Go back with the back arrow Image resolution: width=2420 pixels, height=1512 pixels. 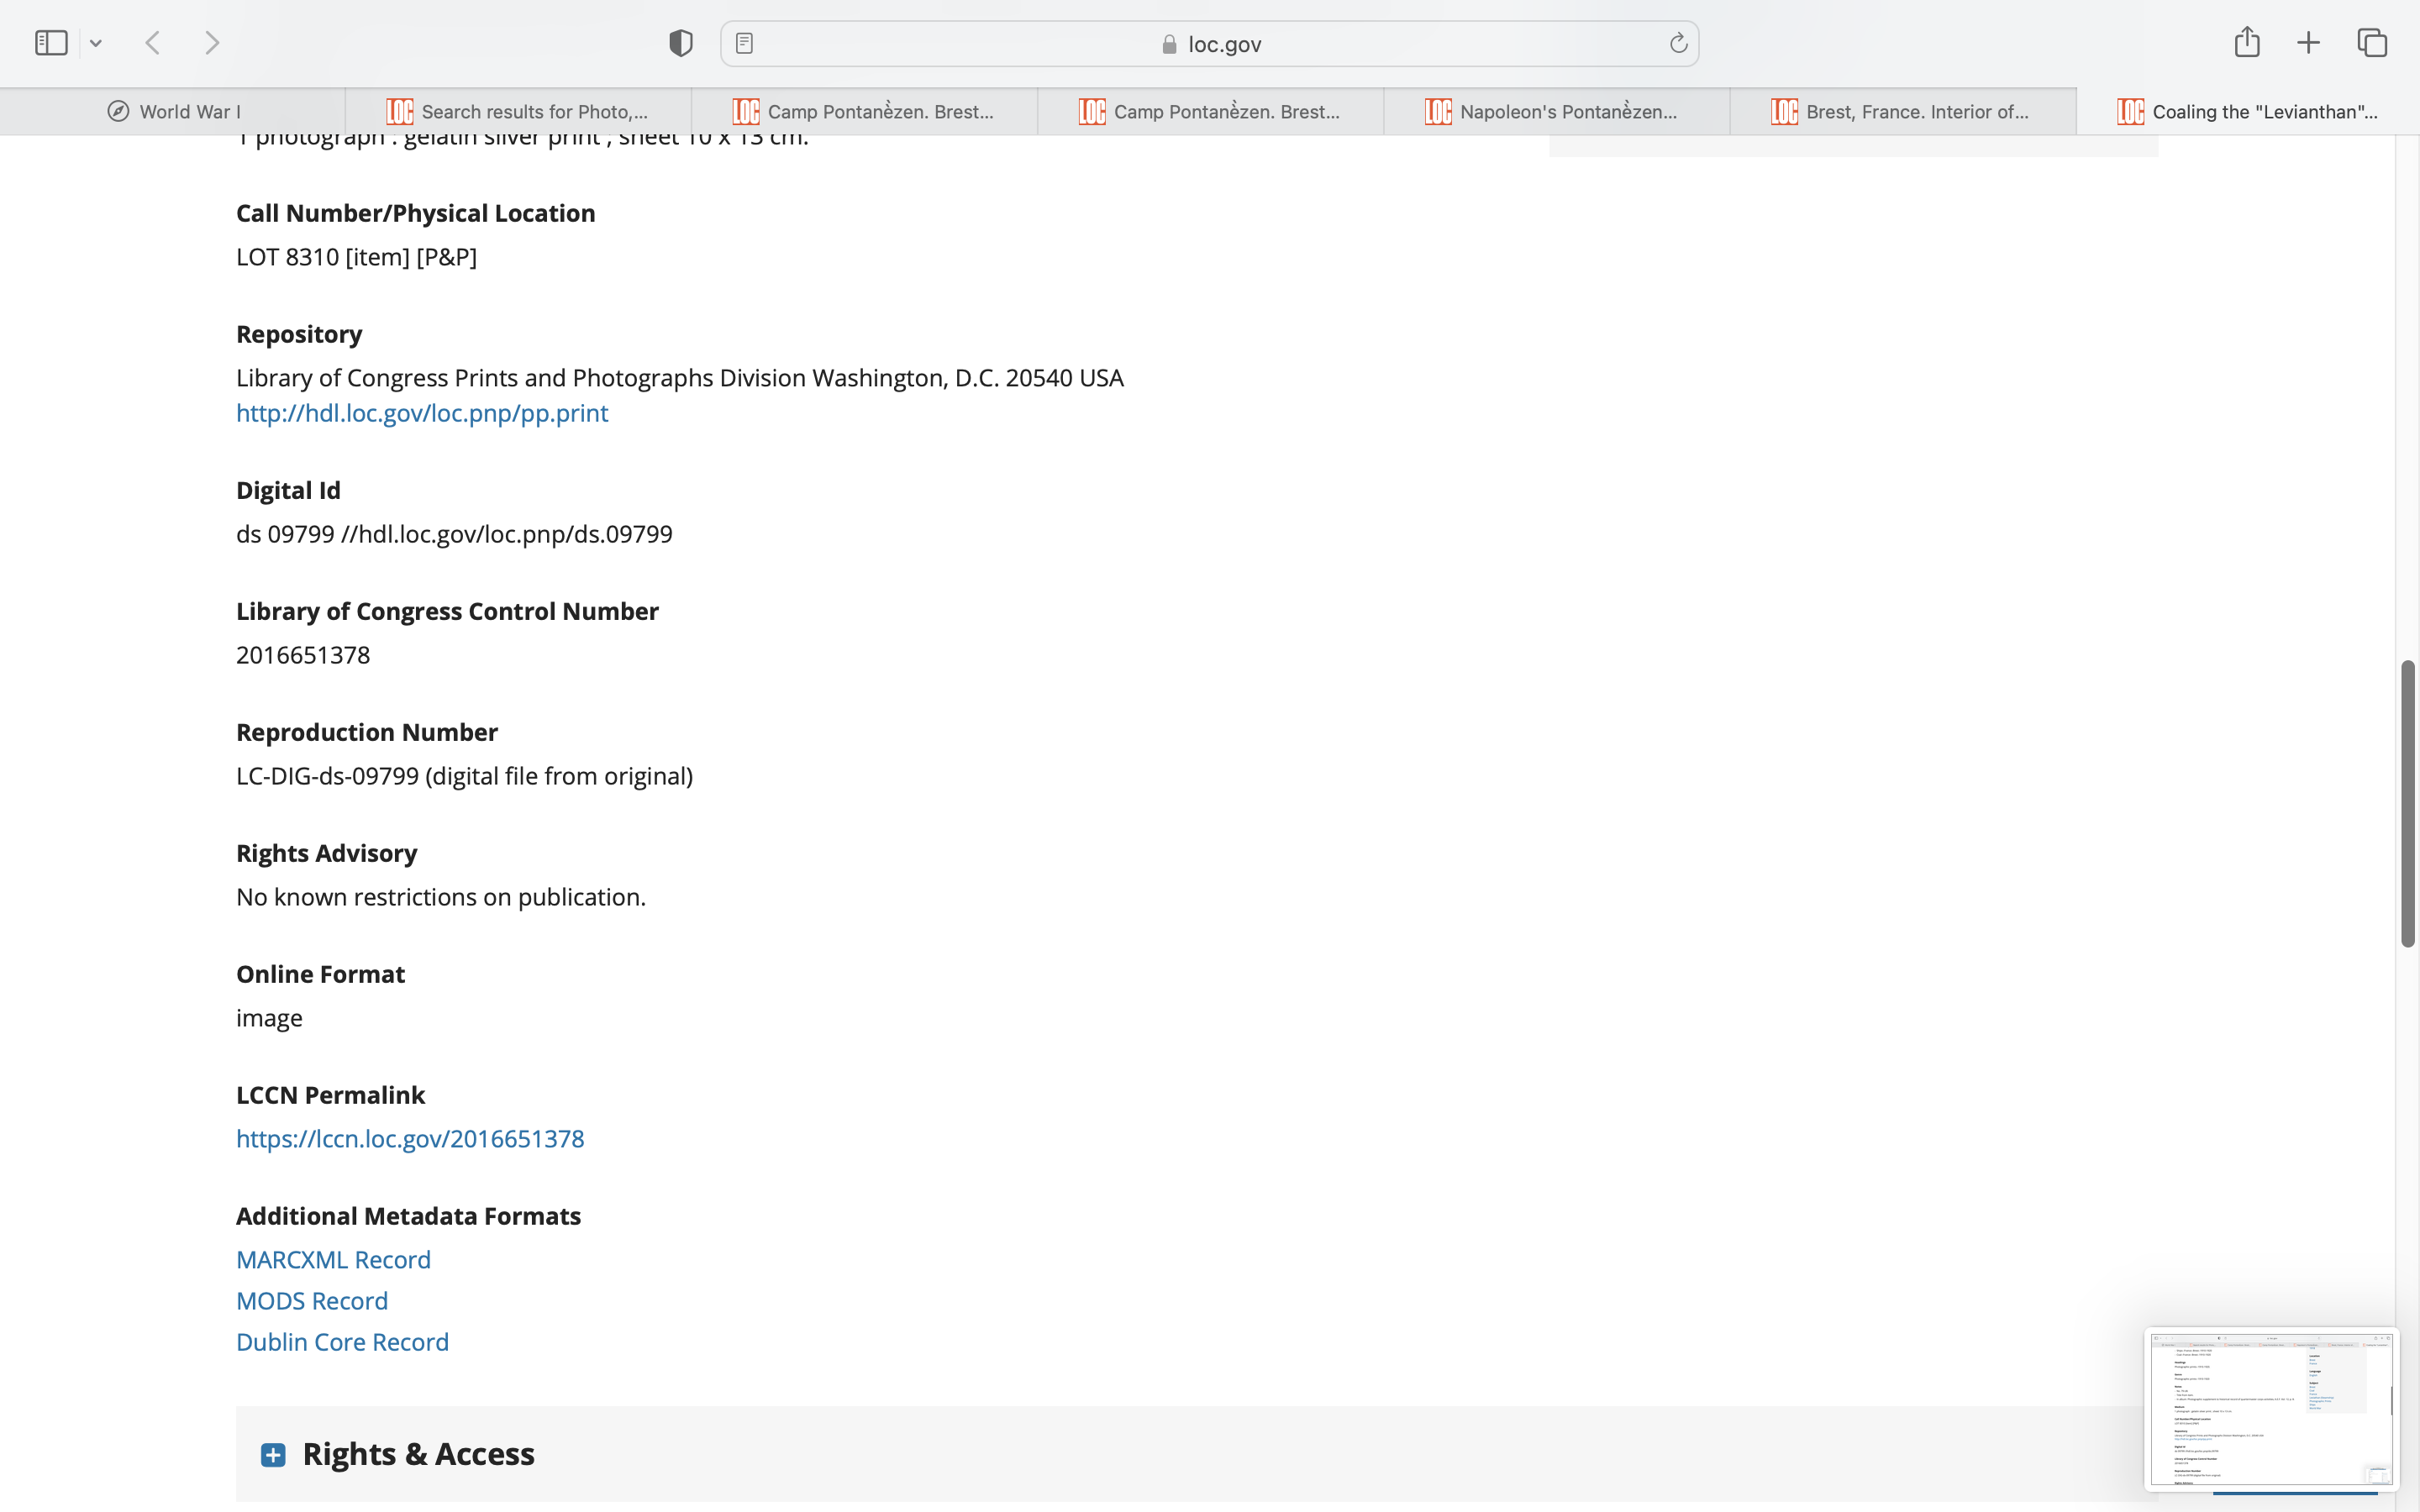pos(153,43)
